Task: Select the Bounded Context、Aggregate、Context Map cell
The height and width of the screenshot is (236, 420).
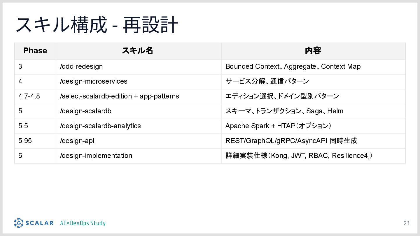Action: click(313, 67)
